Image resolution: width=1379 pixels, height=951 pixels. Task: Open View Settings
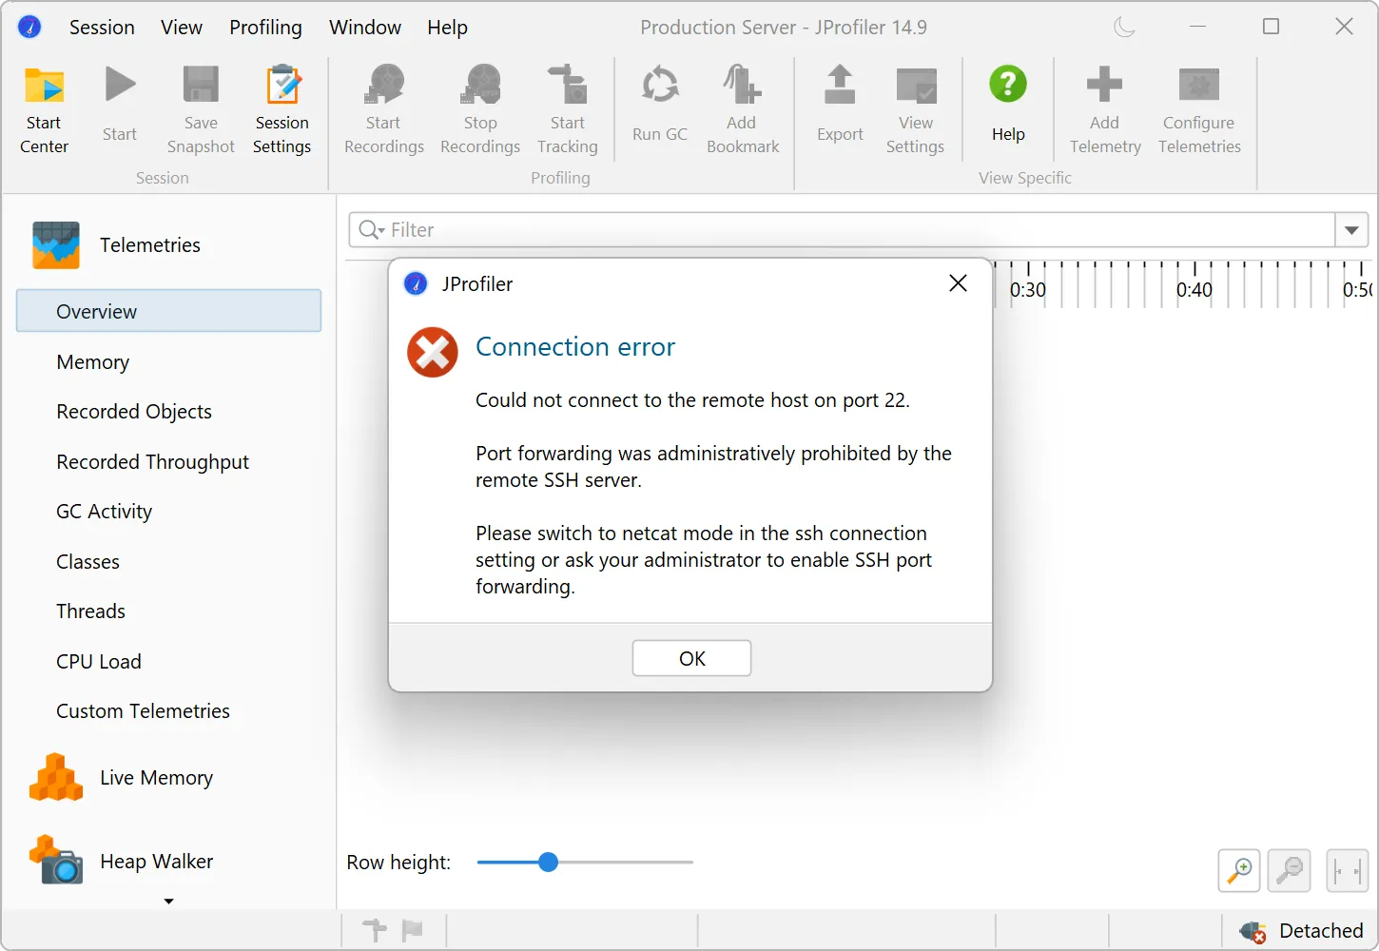point(915,109)
